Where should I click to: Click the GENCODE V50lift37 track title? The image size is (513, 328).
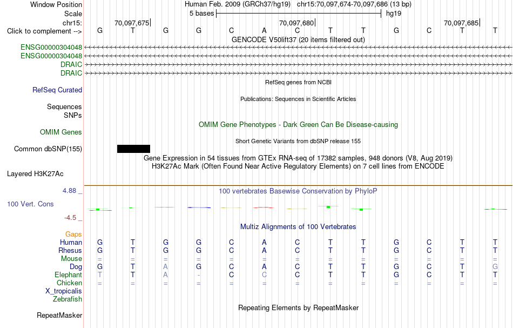(298, 39)
